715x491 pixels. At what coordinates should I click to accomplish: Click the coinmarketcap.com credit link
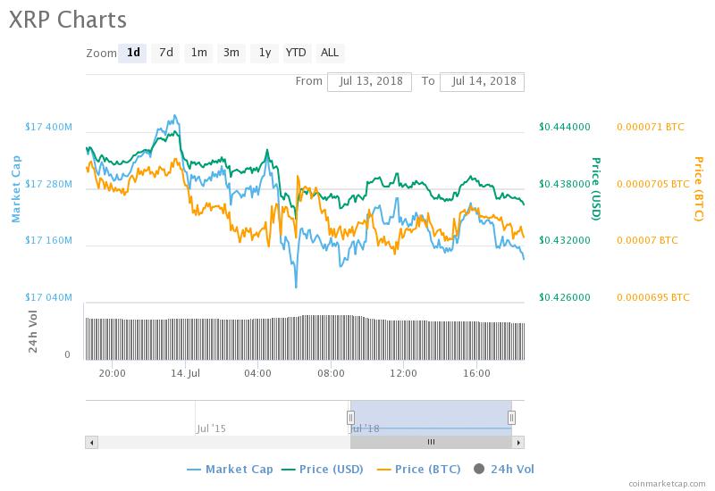(x=667, y=484)
